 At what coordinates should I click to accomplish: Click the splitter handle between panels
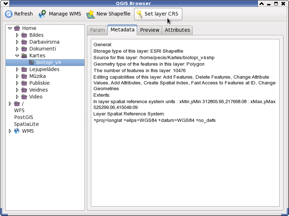click(x=86, y=118)
